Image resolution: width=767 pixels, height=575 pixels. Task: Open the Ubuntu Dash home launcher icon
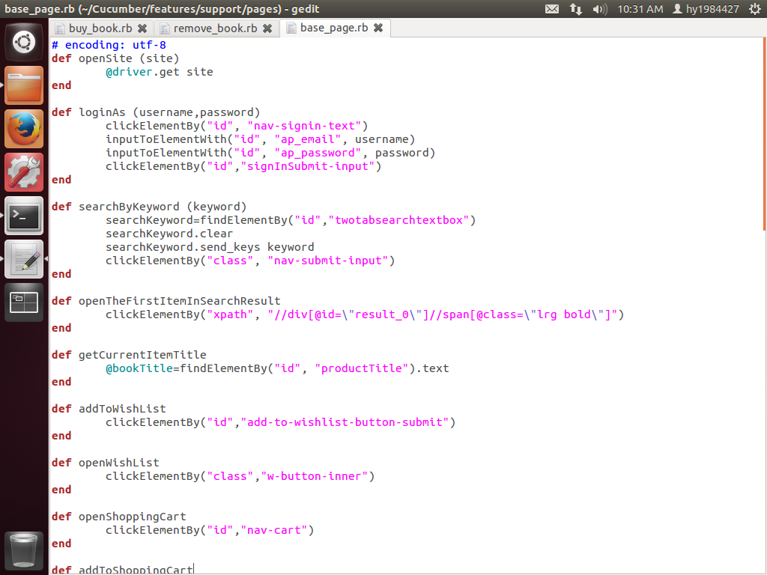[23, 42]
